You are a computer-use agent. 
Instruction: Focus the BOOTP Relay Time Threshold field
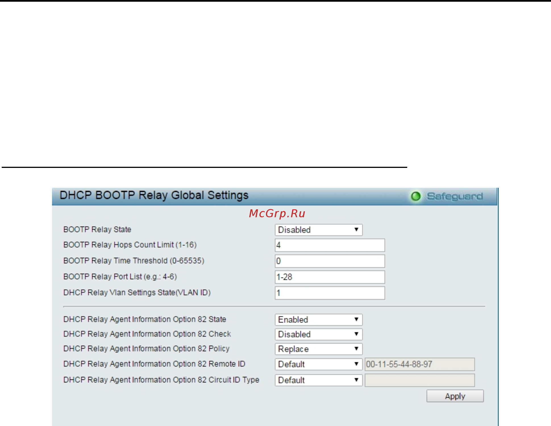click(x=330, y=261)
